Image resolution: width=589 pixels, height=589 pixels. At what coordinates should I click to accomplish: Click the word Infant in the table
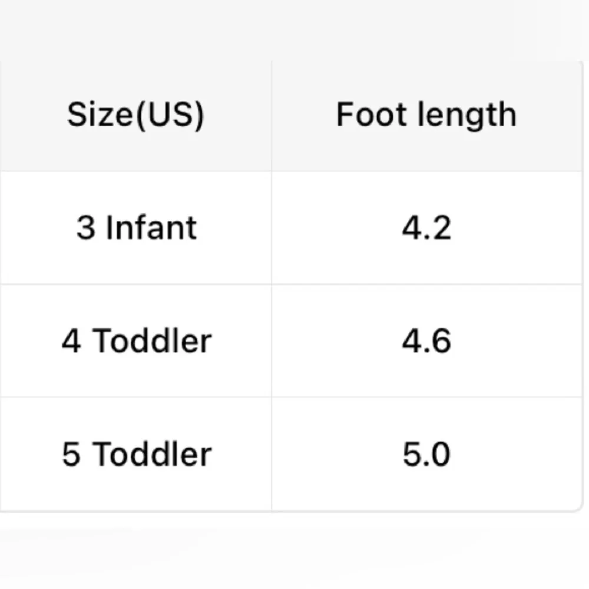click(x=151, y=227)
